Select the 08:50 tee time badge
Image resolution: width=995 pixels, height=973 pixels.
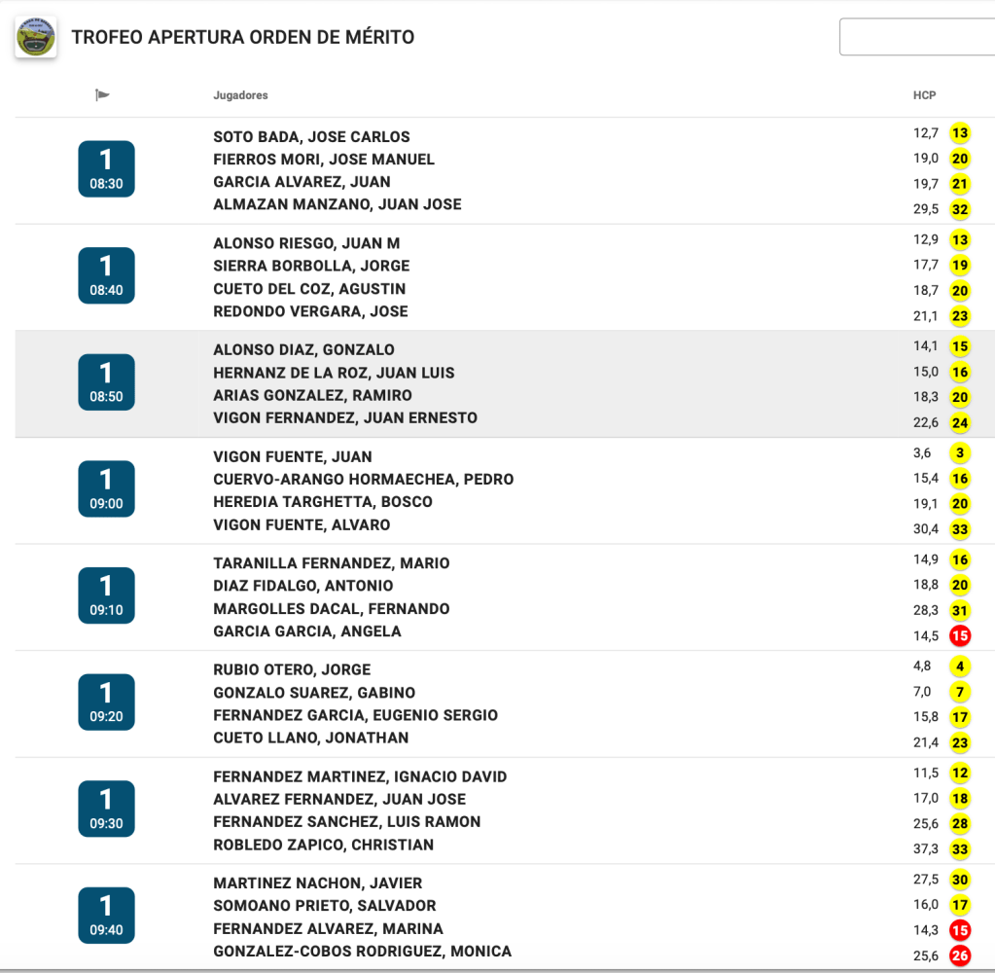tap(106, 382)
